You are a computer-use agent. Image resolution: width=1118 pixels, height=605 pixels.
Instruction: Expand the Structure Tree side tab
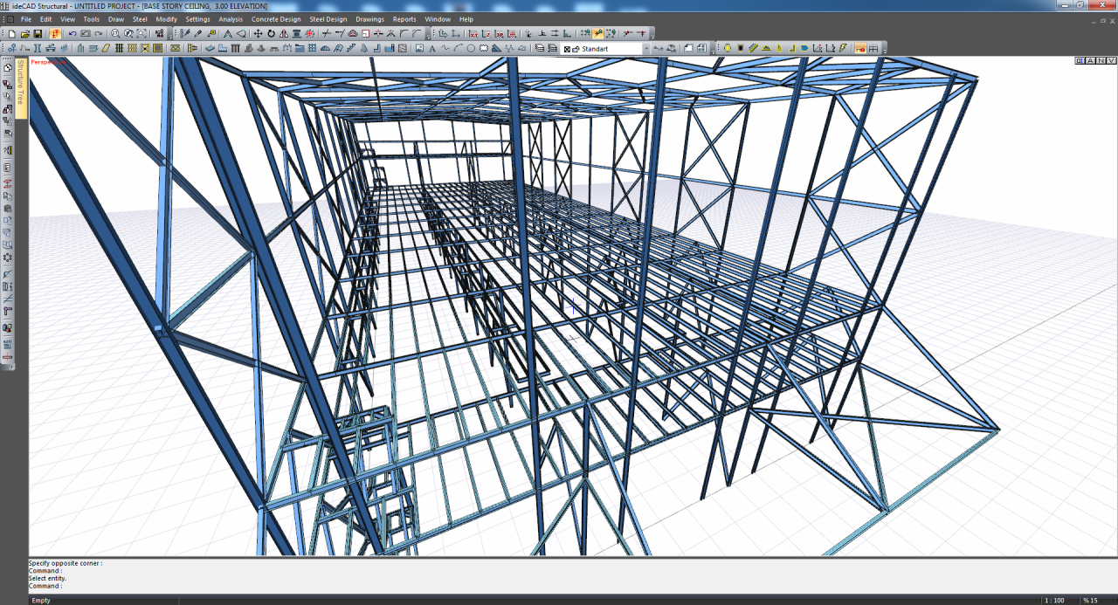[x=22, y=88]
